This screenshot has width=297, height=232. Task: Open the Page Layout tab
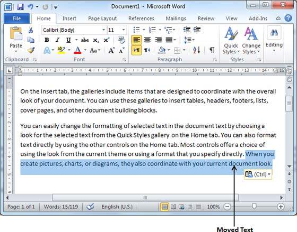click(102, 18)
